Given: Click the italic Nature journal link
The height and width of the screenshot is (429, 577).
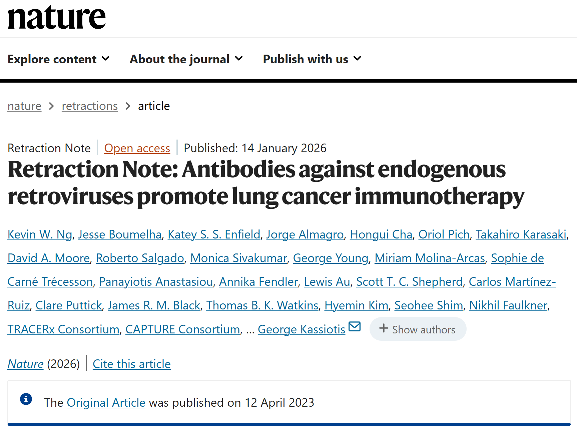Looking at the screenshot, I should click(25, 364).
